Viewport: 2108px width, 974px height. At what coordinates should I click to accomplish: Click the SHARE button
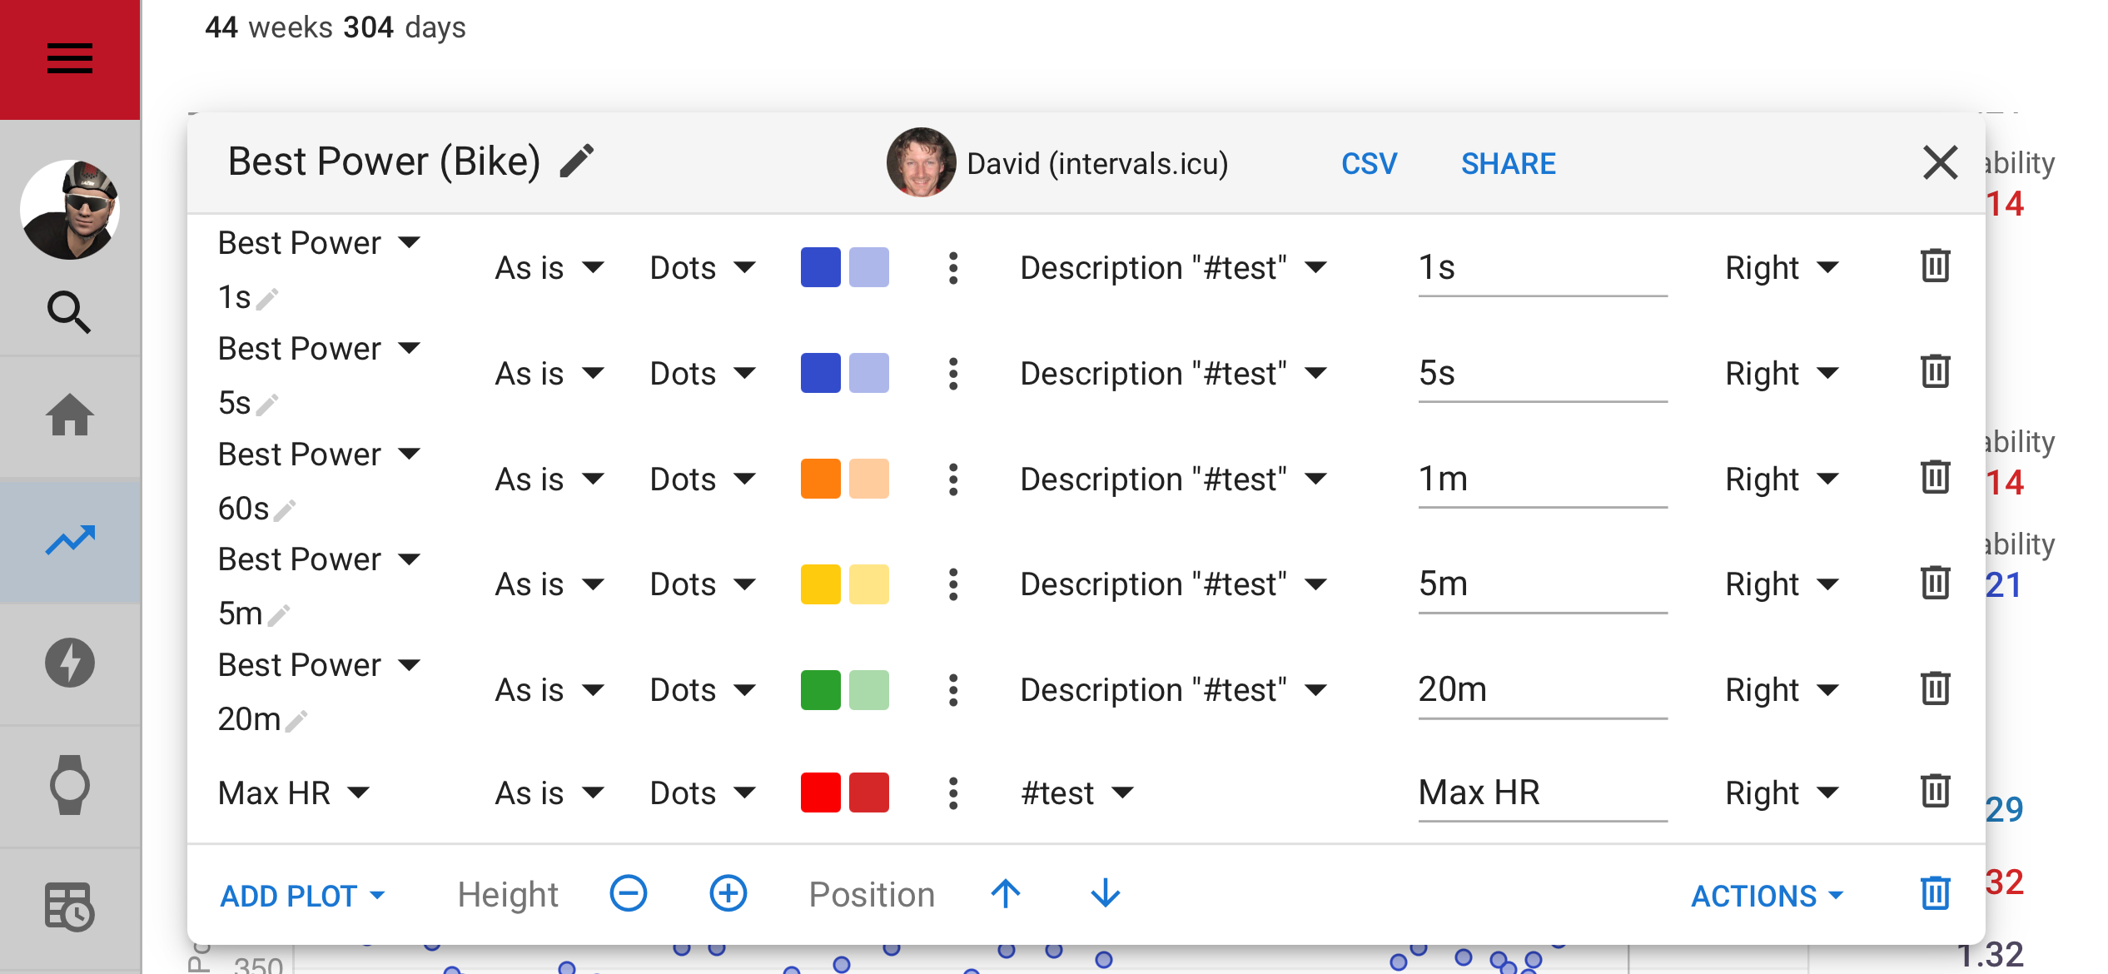coord(1508,163)
